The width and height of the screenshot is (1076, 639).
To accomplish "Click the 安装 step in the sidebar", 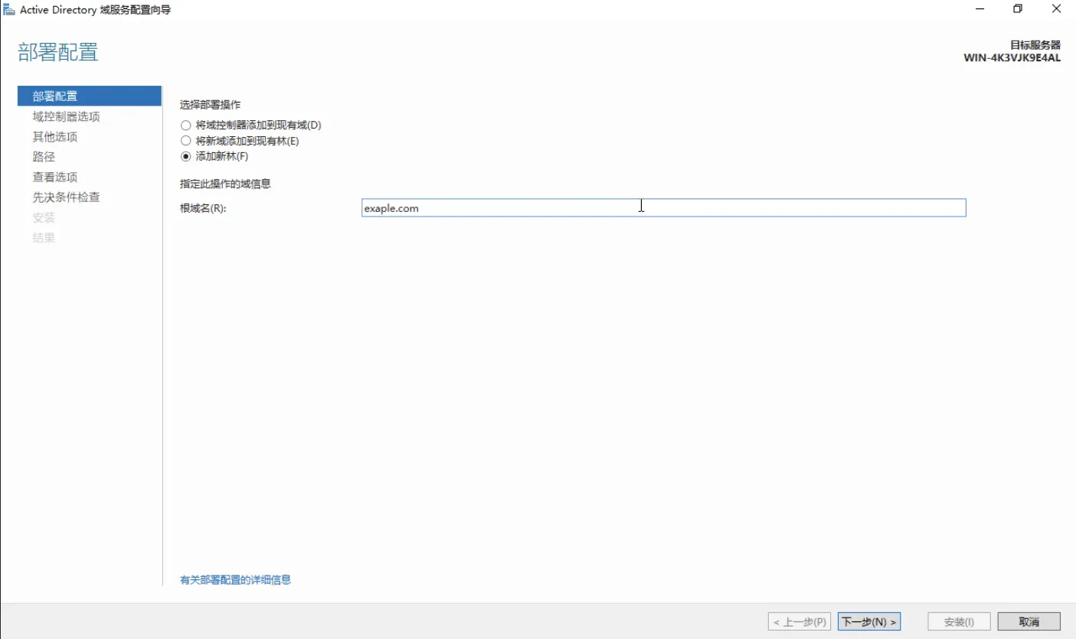I will [44, 217].
